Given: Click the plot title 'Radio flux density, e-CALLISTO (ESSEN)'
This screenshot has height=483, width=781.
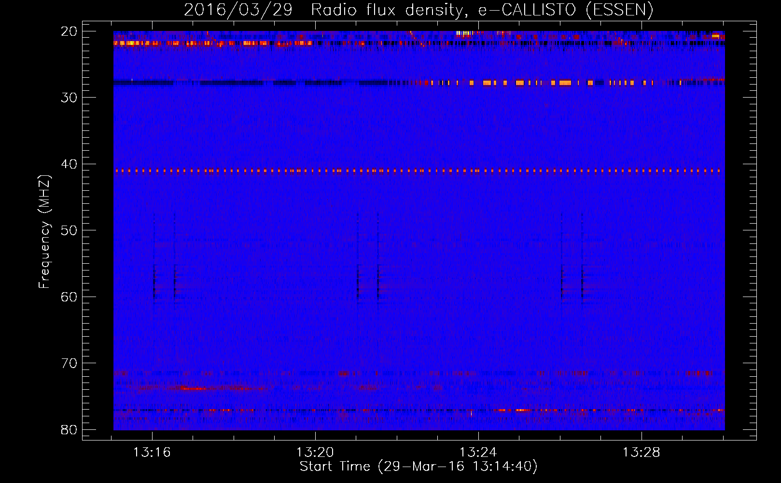Looking at the screenshot, I should point(482,10).
